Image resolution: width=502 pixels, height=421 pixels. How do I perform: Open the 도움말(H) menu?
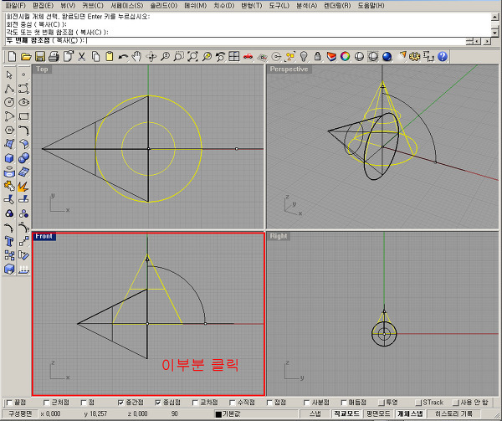point(371,6)
